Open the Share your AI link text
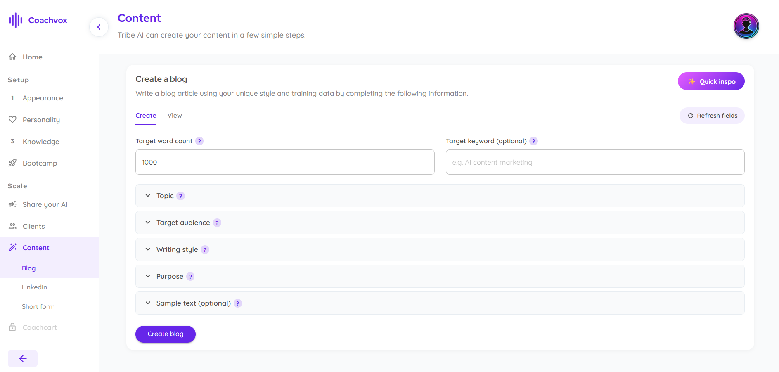This screenshot has height=372, width=779. click(x=45, y=204)
